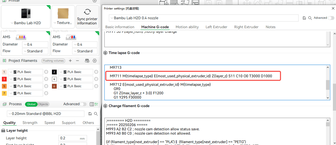Save the printer preset in Printer settings dialog
336x145 pixels.
click(x=304, y=18)
